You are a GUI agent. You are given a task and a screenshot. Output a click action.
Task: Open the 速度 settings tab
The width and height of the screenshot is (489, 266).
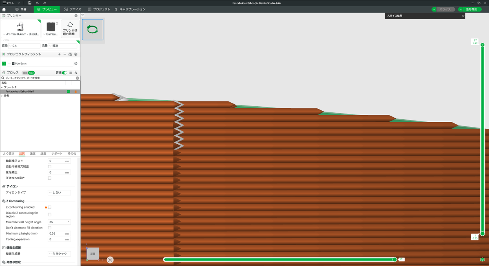[43, 154]
